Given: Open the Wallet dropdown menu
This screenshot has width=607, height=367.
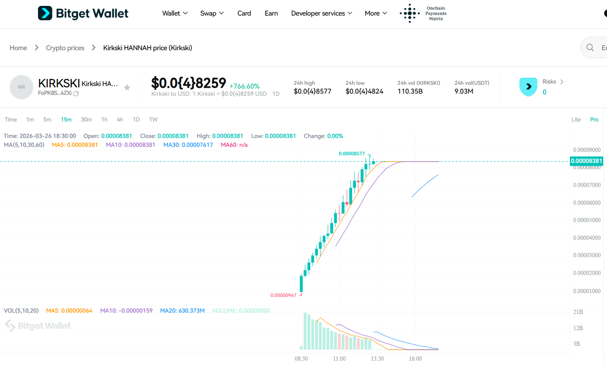Looking at the screenshot, I should pyautogui.click(x=174, y=13).
